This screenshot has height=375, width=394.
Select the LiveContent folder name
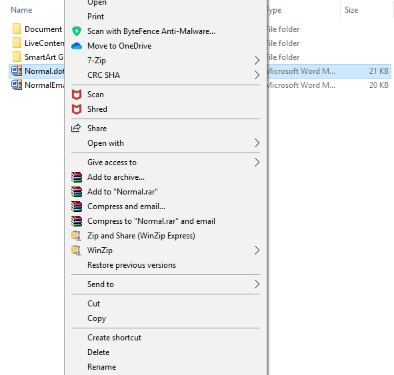45,43
